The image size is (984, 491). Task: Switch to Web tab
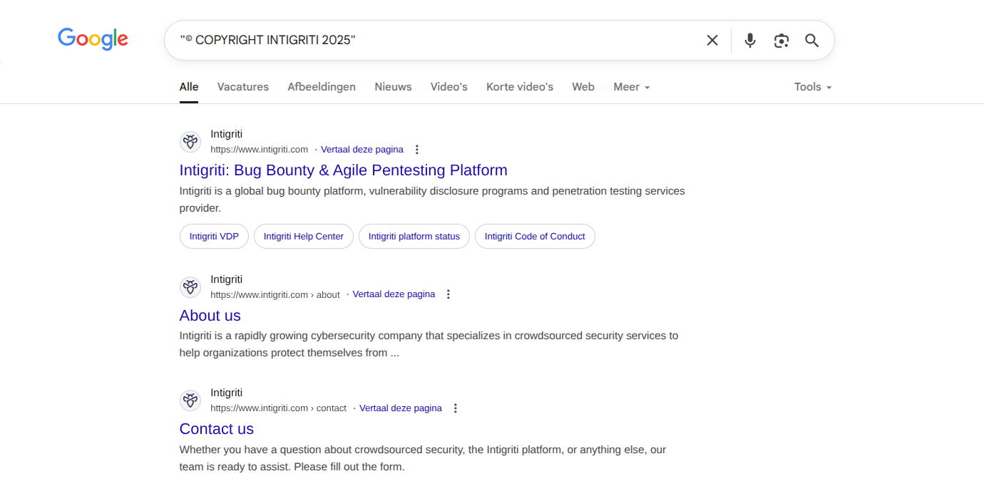(x=583, y=87)
